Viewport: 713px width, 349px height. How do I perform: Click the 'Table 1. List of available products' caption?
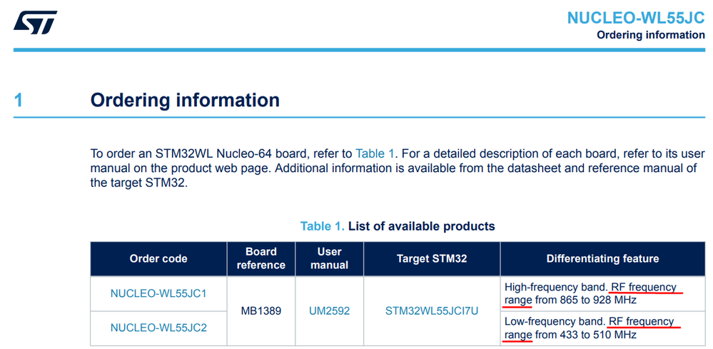click(398, 226)
